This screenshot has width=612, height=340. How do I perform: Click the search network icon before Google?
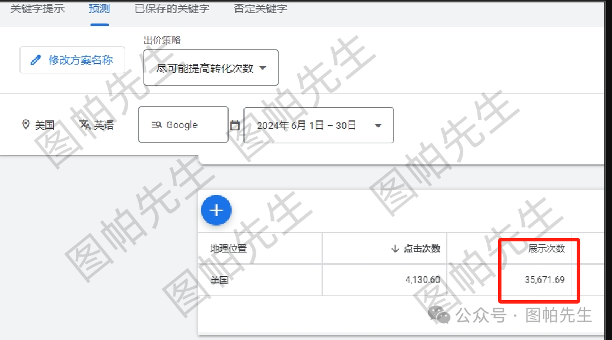pos(157,124)
